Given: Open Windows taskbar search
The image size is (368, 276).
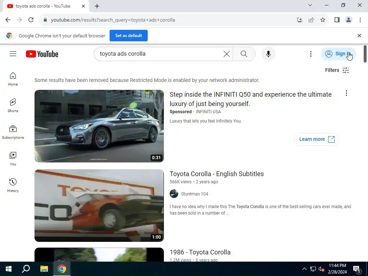Looking at the screenshot, I should [x=26, y=269].
